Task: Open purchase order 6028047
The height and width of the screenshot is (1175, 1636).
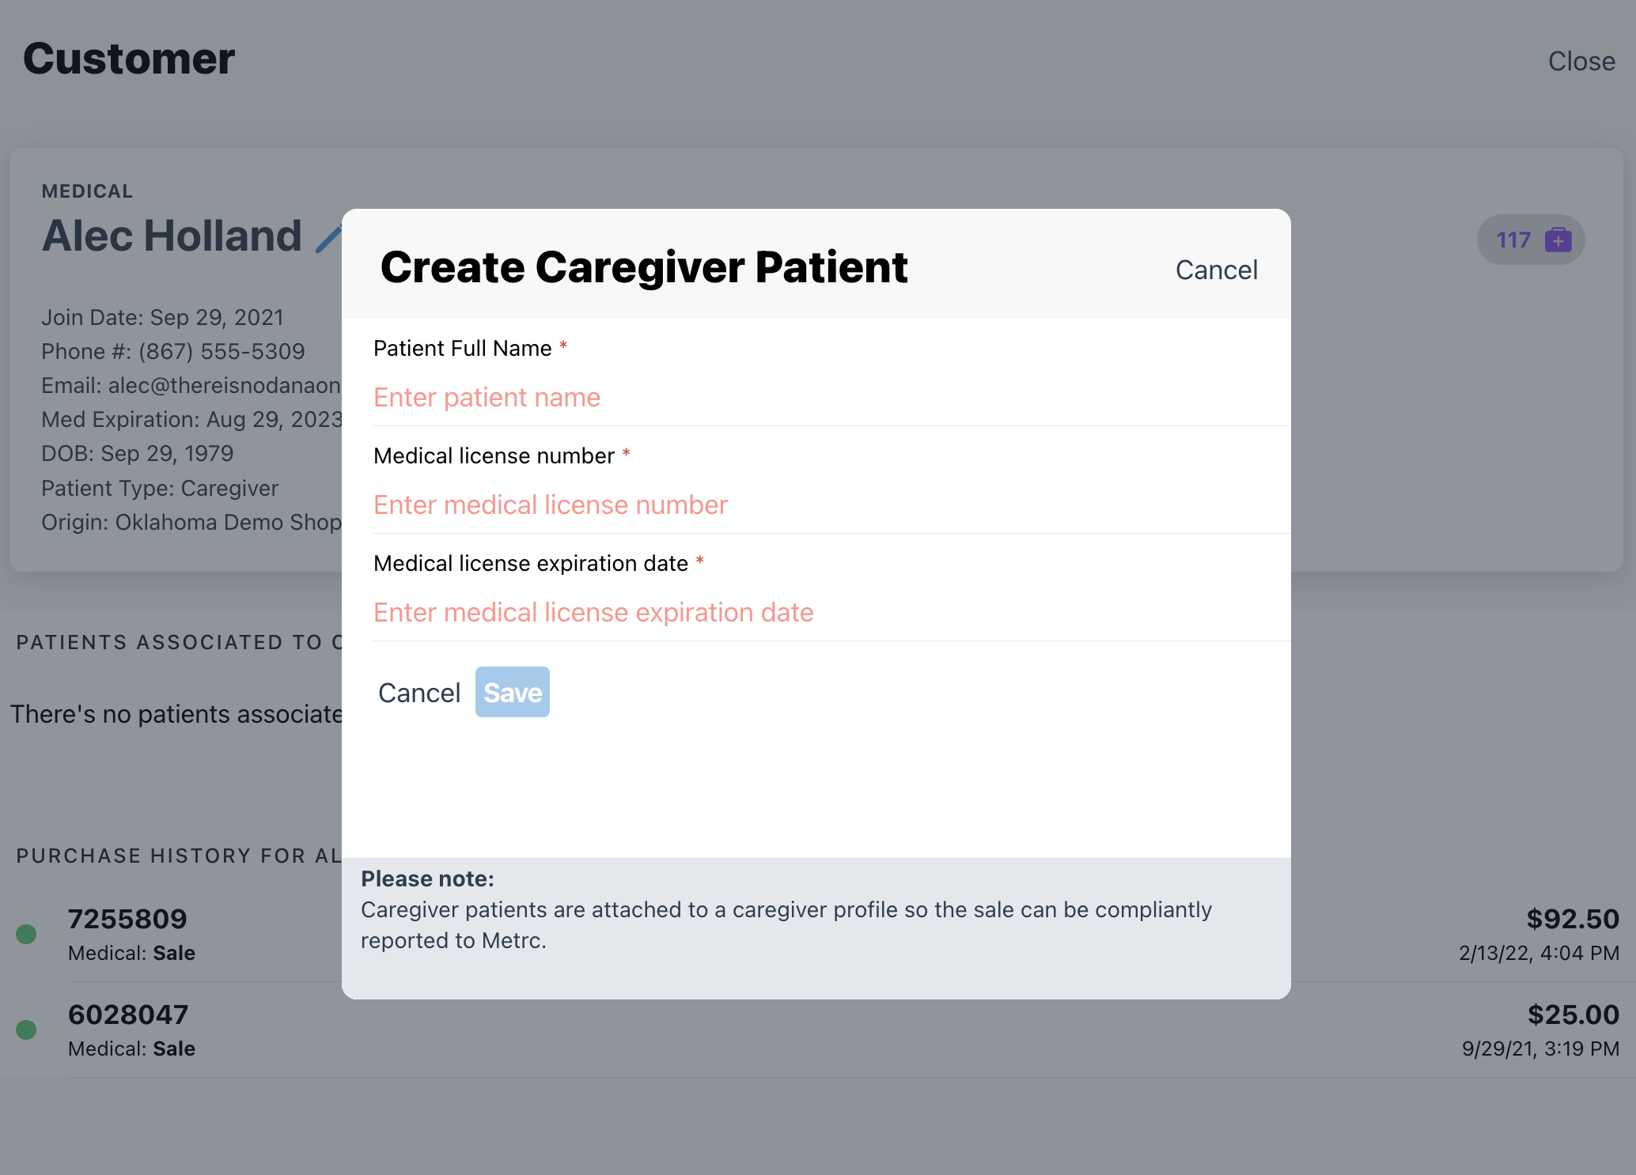Action: (x=128, y=1014)
